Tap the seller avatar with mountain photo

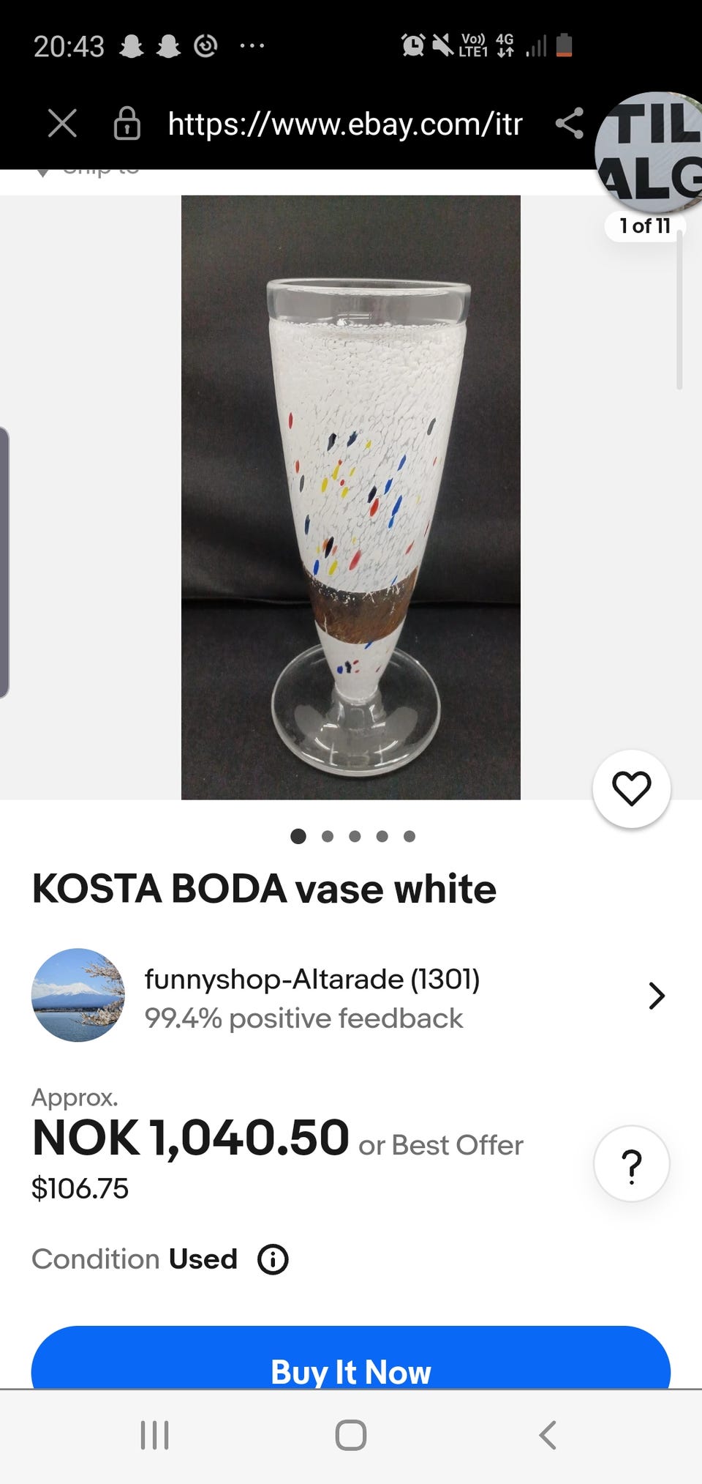[78, 995]
